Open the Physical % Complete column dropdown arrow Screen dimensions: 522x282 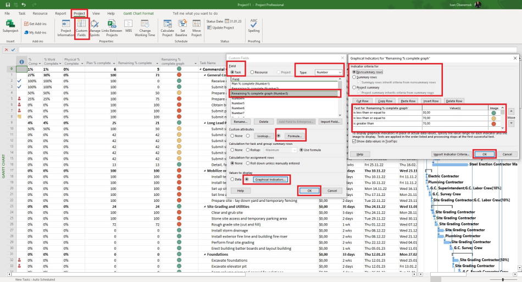(82, 64)
